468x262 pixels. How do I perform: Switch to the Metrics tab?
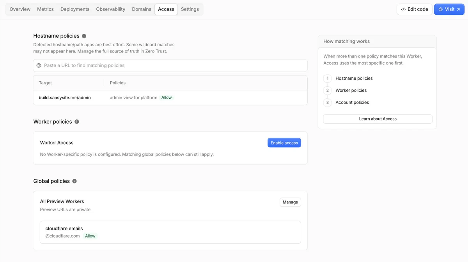coord(45,9)
